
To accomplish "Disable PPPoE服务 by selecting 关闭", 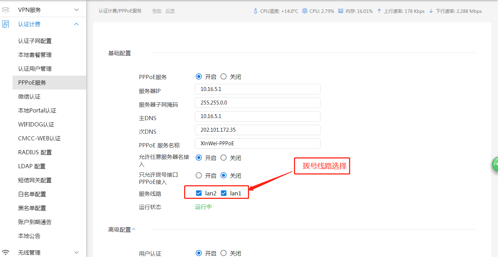I will (224, 77).
